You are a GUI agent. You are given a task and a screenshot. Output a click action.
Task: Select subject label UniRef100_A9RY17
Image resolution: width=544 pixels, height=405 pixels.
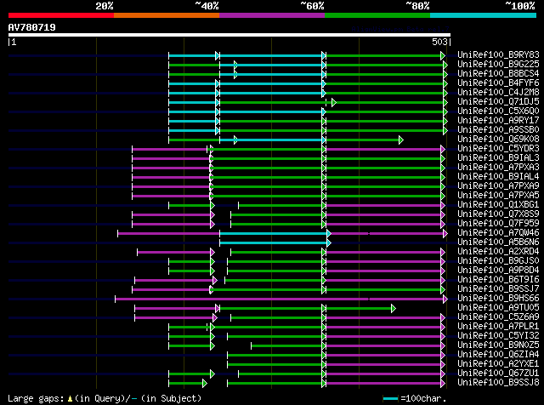tap(498, 121)
